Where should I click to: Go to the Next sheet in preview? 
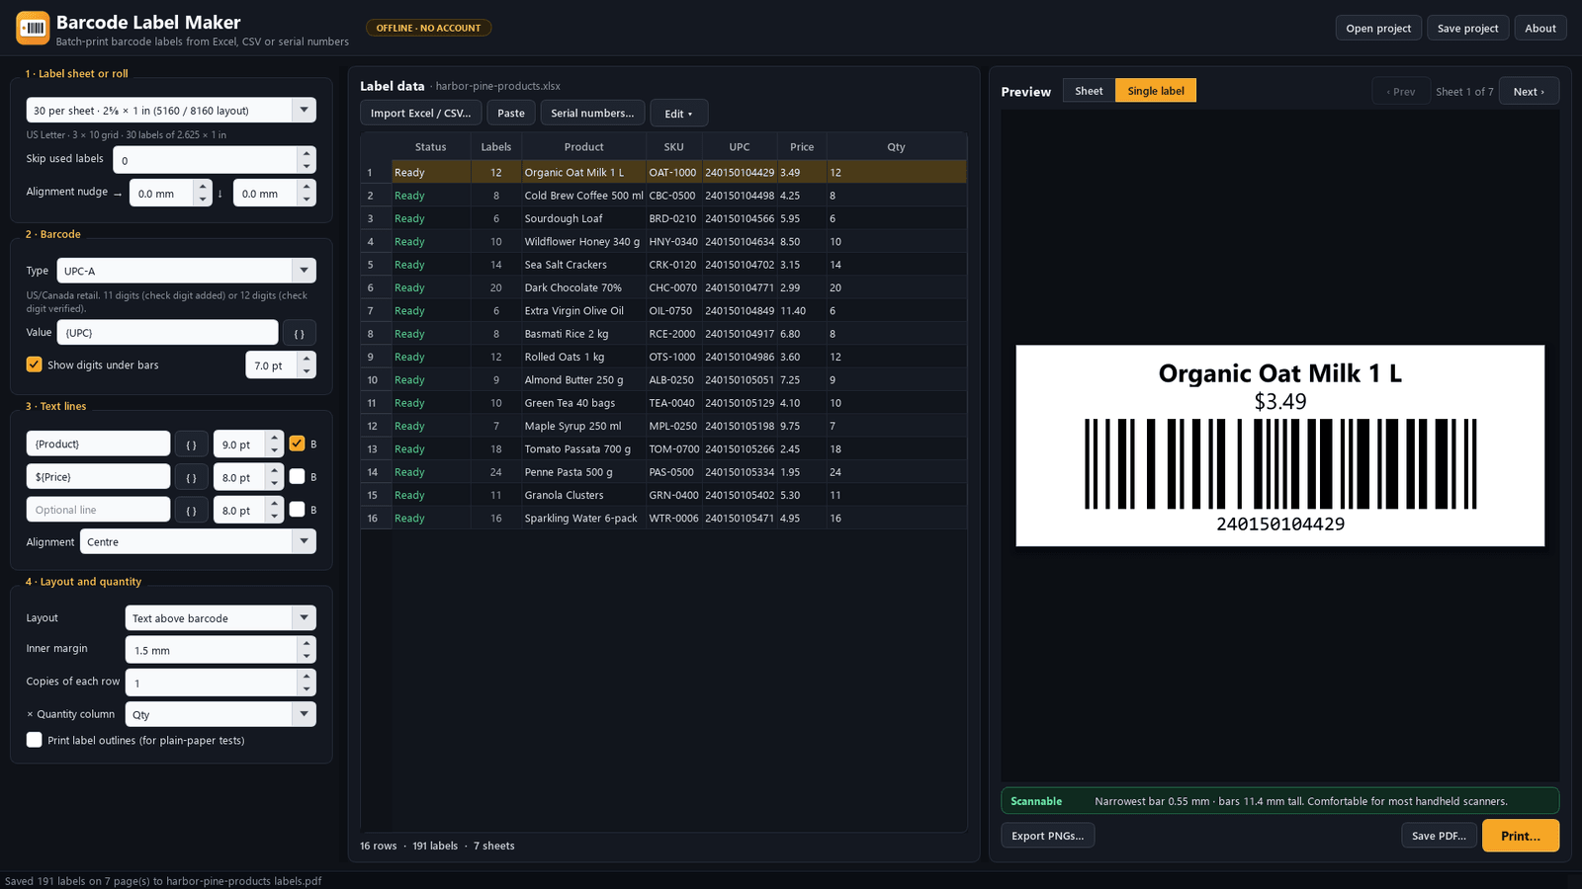tap(1529, 91)
